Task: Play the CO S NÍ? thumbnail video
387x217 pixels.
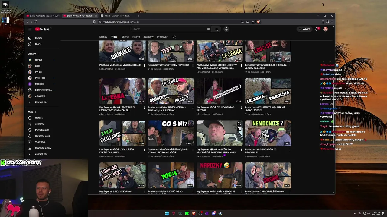Action: click(171, 134)
